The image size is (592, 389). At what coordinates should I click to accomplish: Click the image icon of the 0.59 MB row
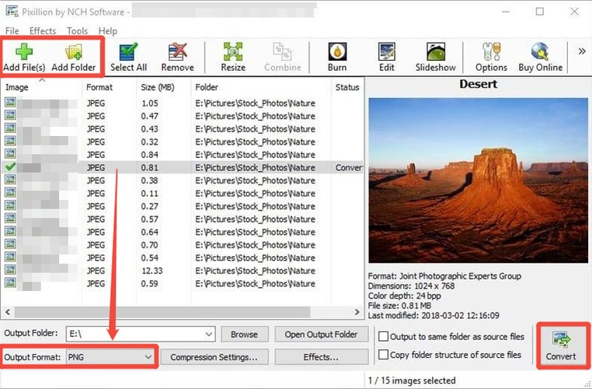[10, 282]
